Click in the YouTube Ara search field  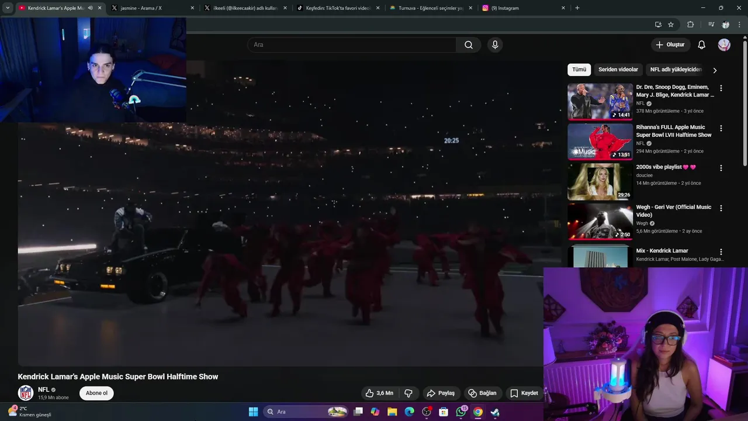click(x=352, y=45)
